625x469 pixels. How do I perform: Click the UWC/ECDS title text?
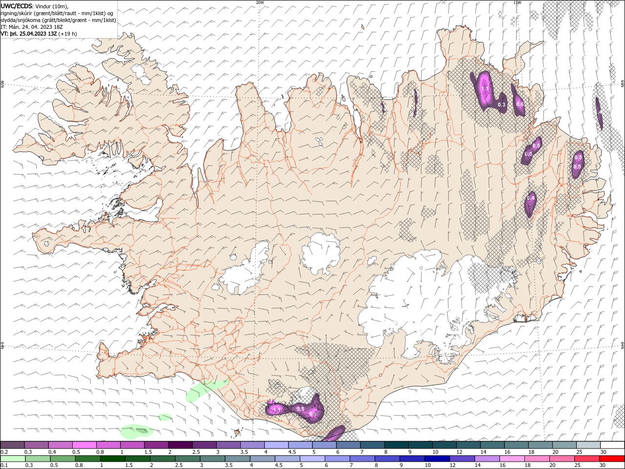tap(17, 6)
